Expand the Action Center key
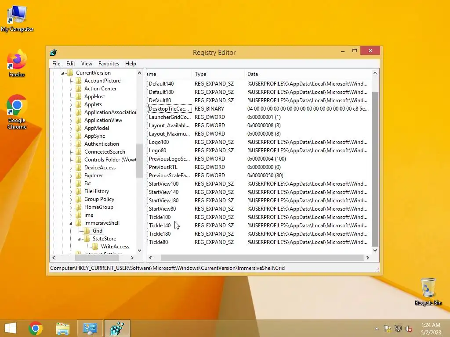 [71, 89]
